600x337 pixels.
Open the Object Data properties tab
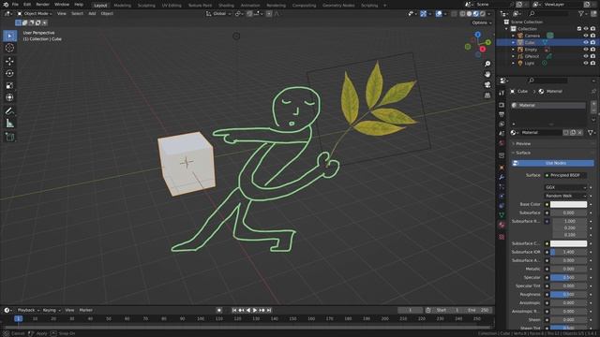tap(502, 215)
